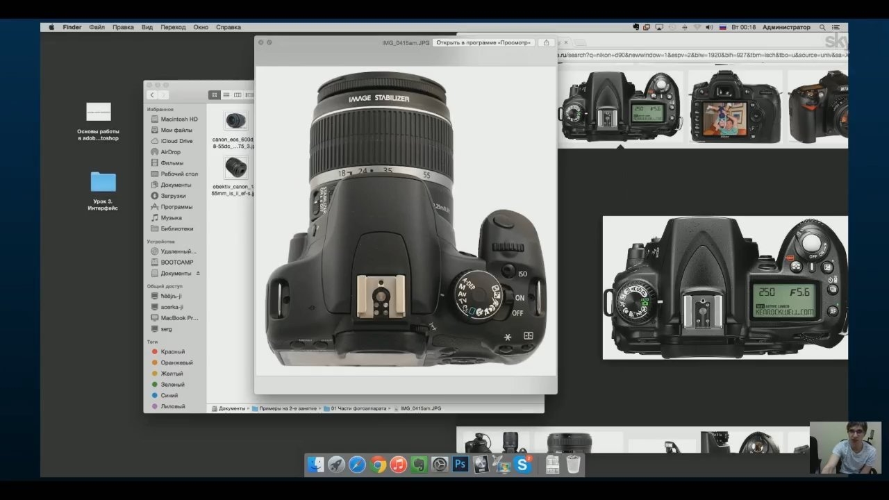Click '01 Части фотоаппарата' in path bar
This screenshot has height=500, width=889.
(x=356, y=408)
